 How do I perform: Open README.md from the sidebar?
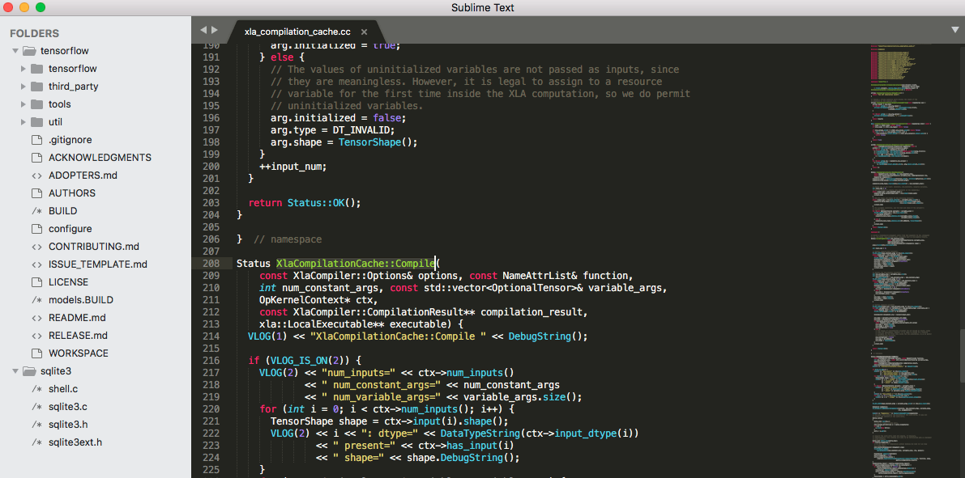coord(77,318)
